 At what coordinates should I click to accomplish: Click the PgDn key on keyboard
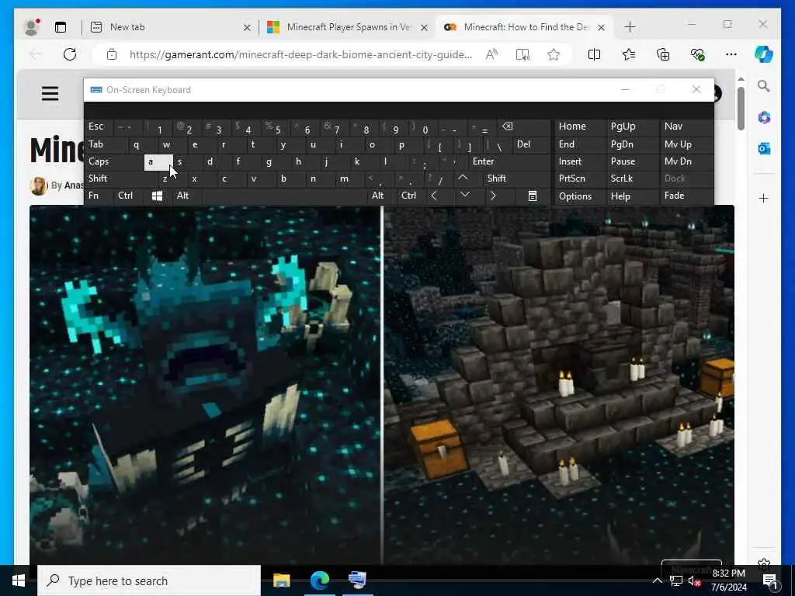click(x=632, y=144)
